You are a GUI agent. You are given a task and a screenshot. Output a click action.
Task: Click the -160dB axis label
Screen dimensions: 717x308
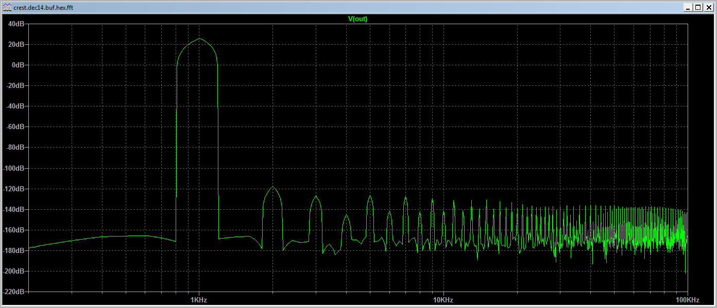pos(13,230)
